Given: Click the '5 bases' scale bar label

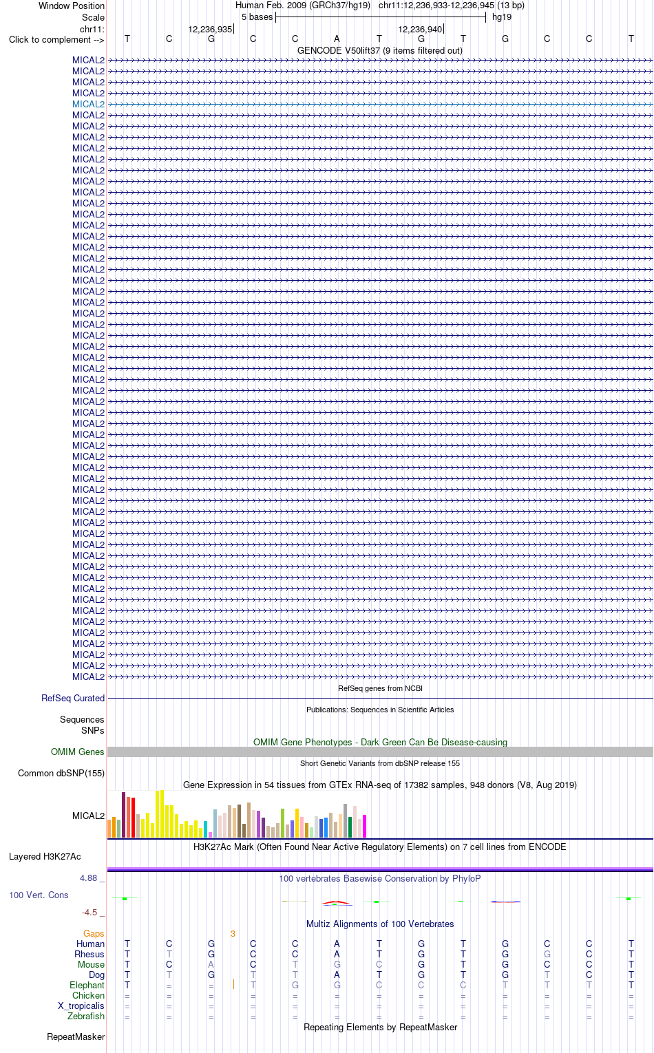Looking at the screenshot, I should click(x=257, y=17).
